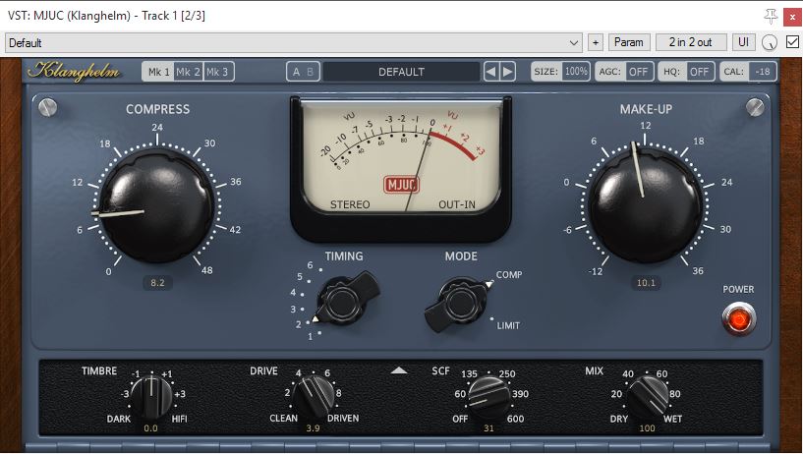803x454 pixels.
Task: Click the MIX dry/wet knob
Action: (648, 397)
